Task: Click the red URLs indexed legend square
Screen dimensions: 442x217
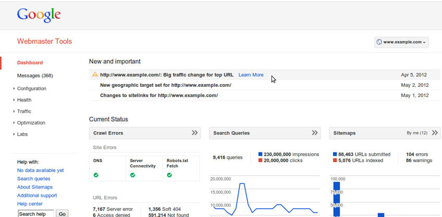Action: 335,160
